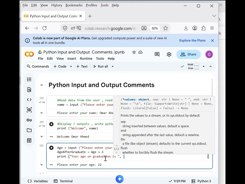This screenshot has width=245, height=184.
Task: Open the Colab Runtime menu
Action: pos(86,59)
